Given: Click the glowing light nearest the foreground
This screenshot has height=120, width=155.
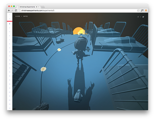Looking at the screenshot, I should [44, 69].
